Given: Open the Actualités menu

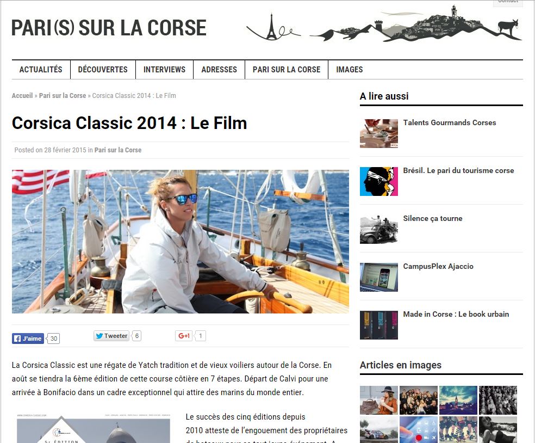Looking at the screenshot, I should pos(41,69).
